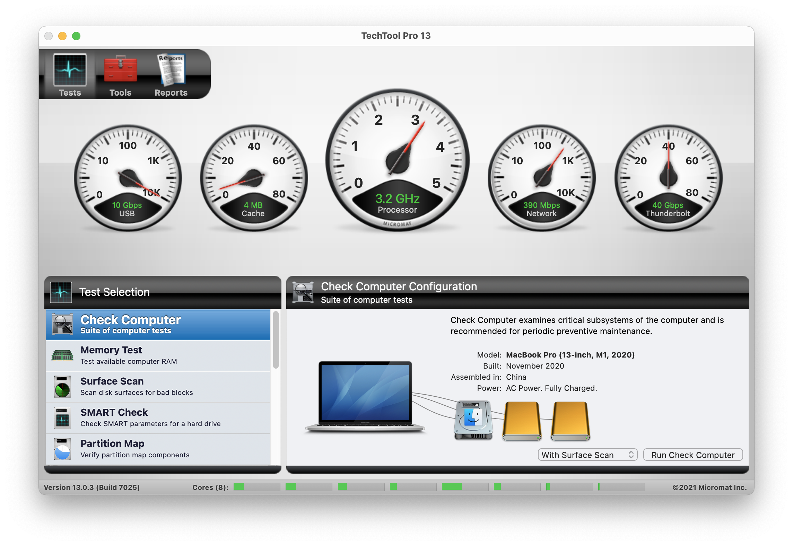Screen dimensions: 793x546
Task: Click the USB speed gauge
Action: [x=127, y=178]
